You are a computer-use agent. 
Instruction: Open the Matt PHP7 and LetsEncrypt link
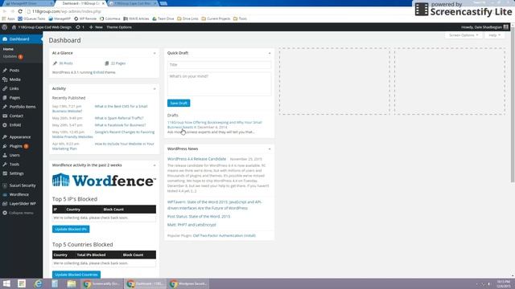click(192, 225)
